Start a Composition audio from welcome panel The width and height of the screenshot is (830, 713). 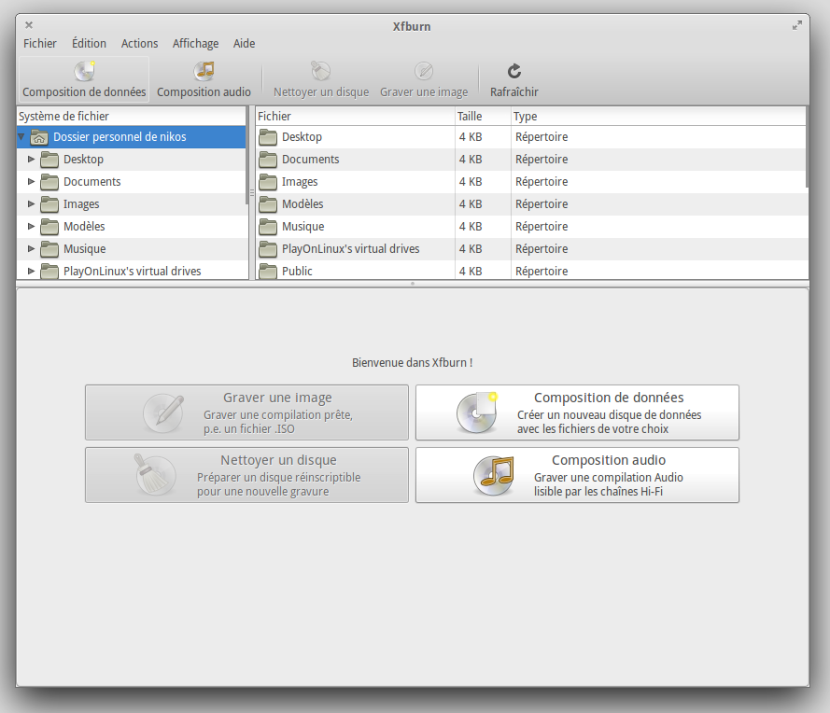tap(577, 475)
